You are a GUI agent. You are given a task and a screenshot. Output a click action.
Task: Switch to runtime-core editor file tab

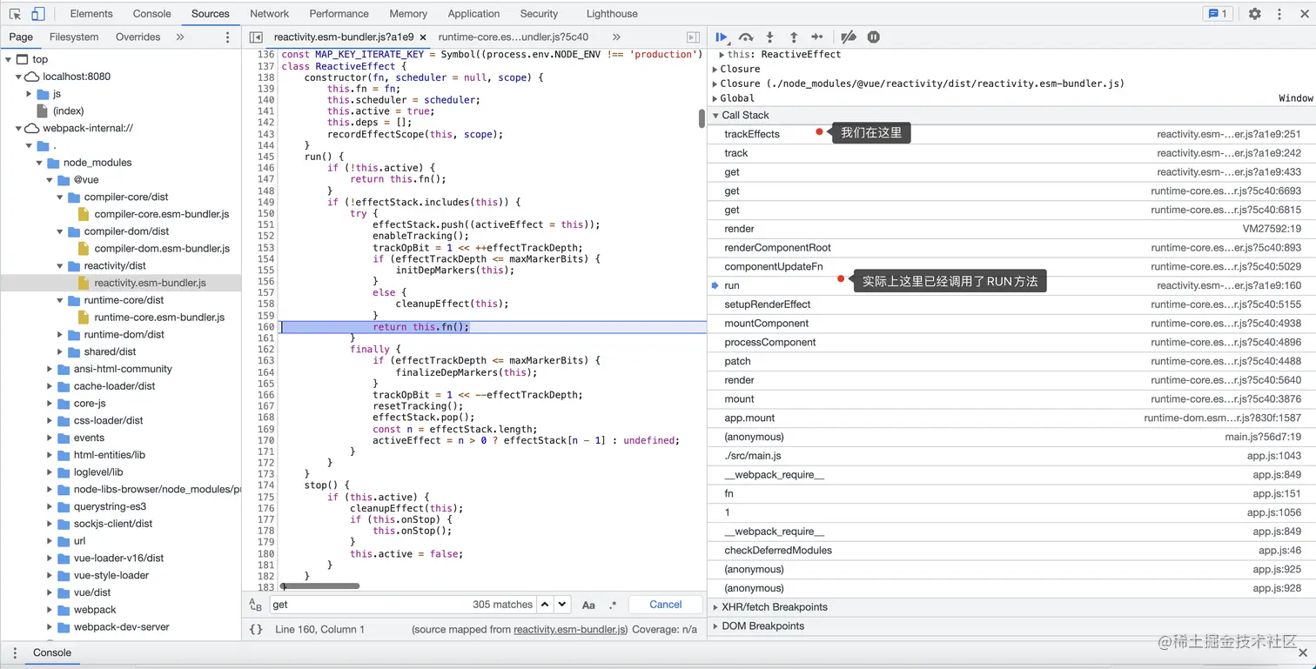point(514,37)
